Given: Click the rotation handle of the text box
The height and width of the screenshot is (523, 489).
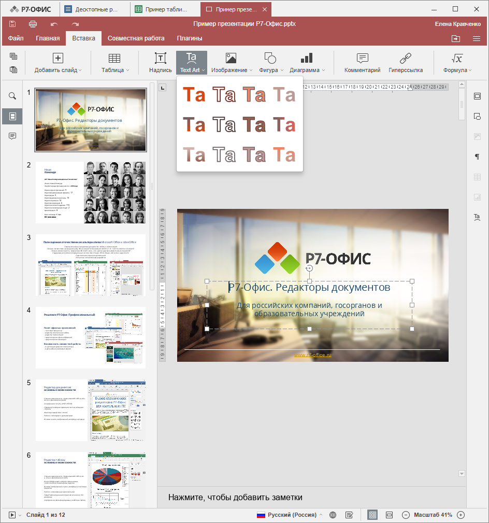Looking at the screenshot, I should tap(309, 268).
